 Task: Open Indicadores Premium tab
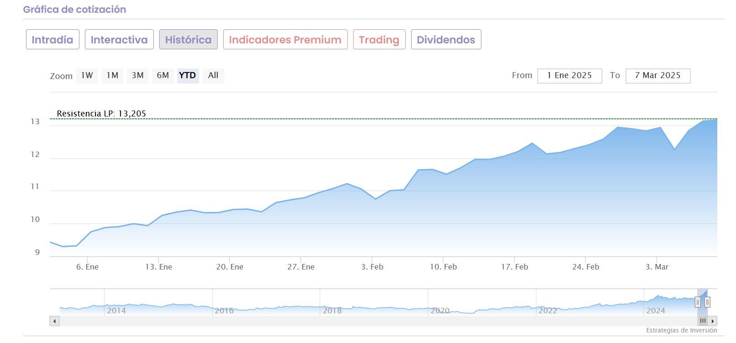(x=285, y=40)
